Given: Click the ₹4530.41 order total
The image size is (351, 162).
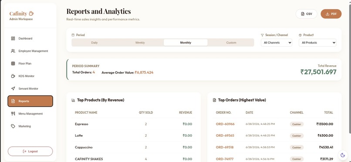Looking at the screenshot, I should point(326,147).
